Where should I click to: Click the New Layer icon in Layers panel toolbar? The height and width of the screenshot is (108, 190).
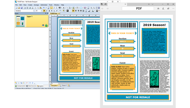point(16,83)
